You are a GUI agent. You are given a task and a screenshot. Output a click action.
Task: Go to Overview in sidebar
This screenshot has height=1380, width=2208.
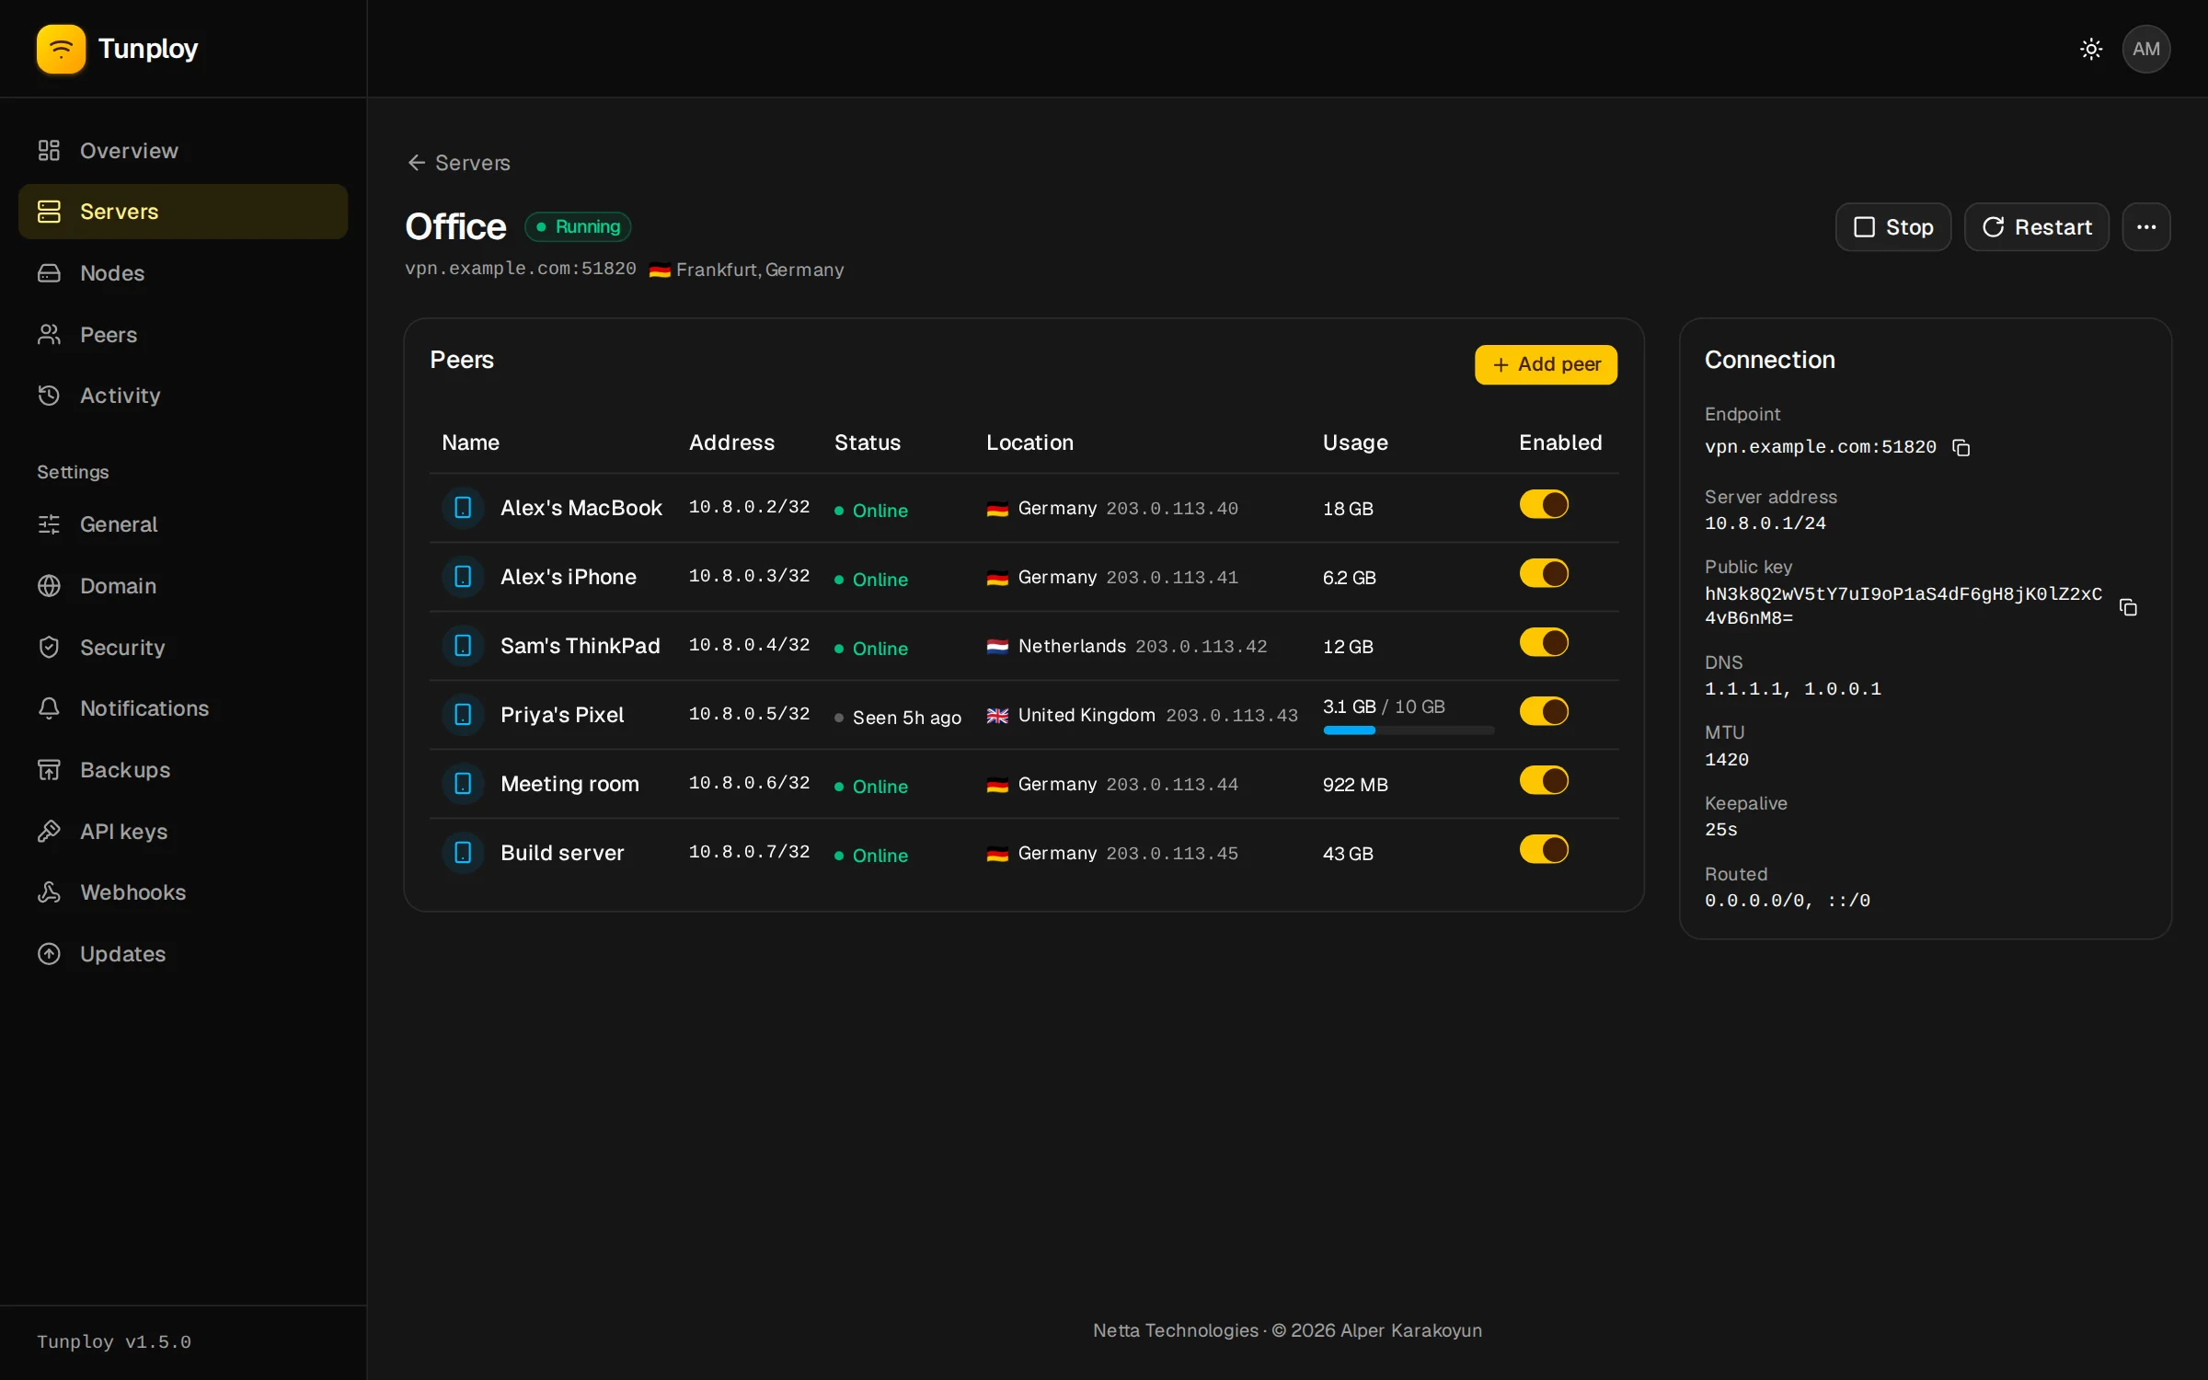pyautogui.click(x=183, y=151)
